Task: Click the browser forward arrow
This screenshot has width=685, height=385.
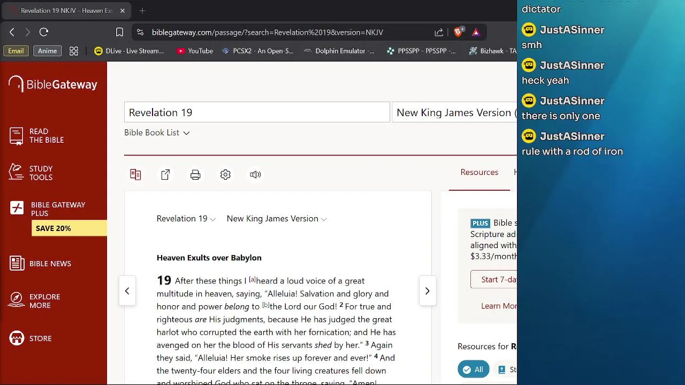Action: coord(27,32)
